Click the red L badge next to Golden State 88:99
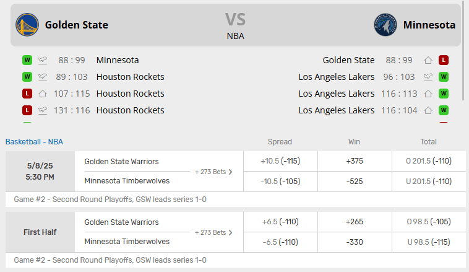The width and height of the screenshot is (469, 272). click(x=444, y=60)
